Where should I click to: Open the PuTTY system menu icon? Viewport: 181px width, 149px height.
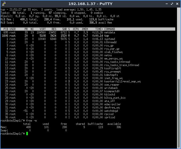[4, 4]
